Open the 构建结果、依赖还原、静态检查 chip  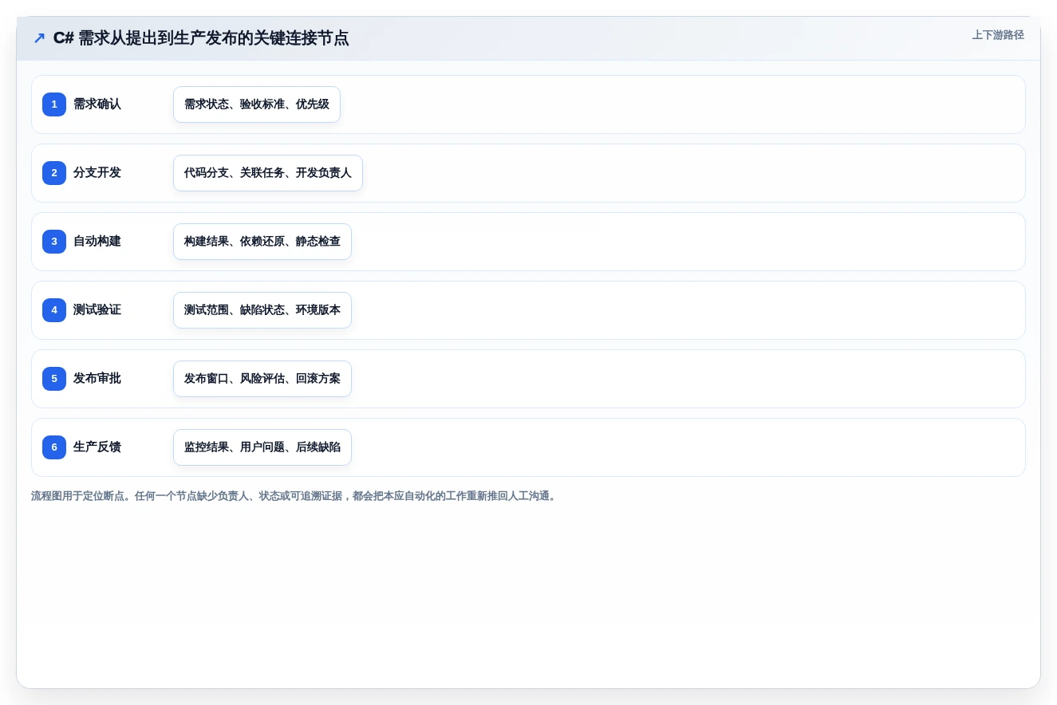coord(262,242)
